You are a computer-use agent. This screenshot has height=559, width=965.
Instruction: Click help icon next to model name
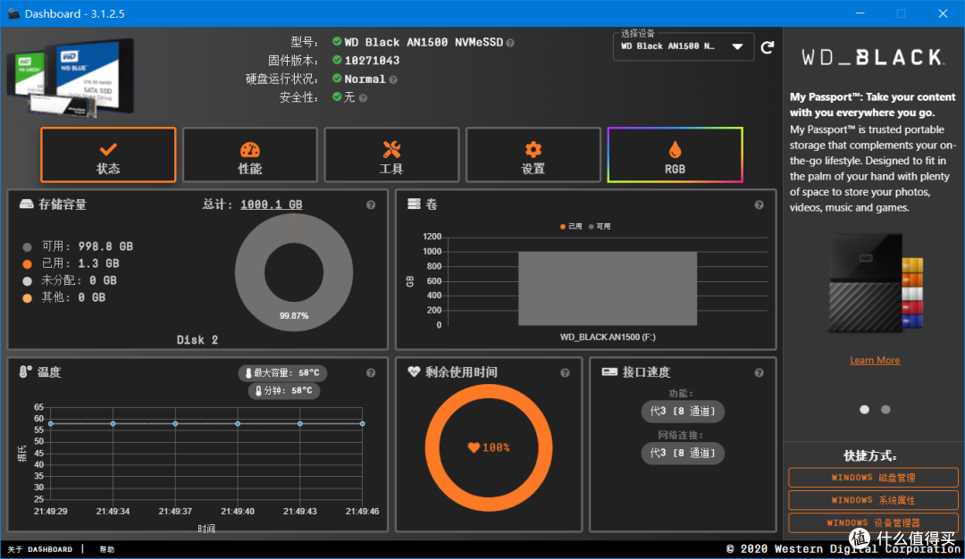click(x=510, y=43)
